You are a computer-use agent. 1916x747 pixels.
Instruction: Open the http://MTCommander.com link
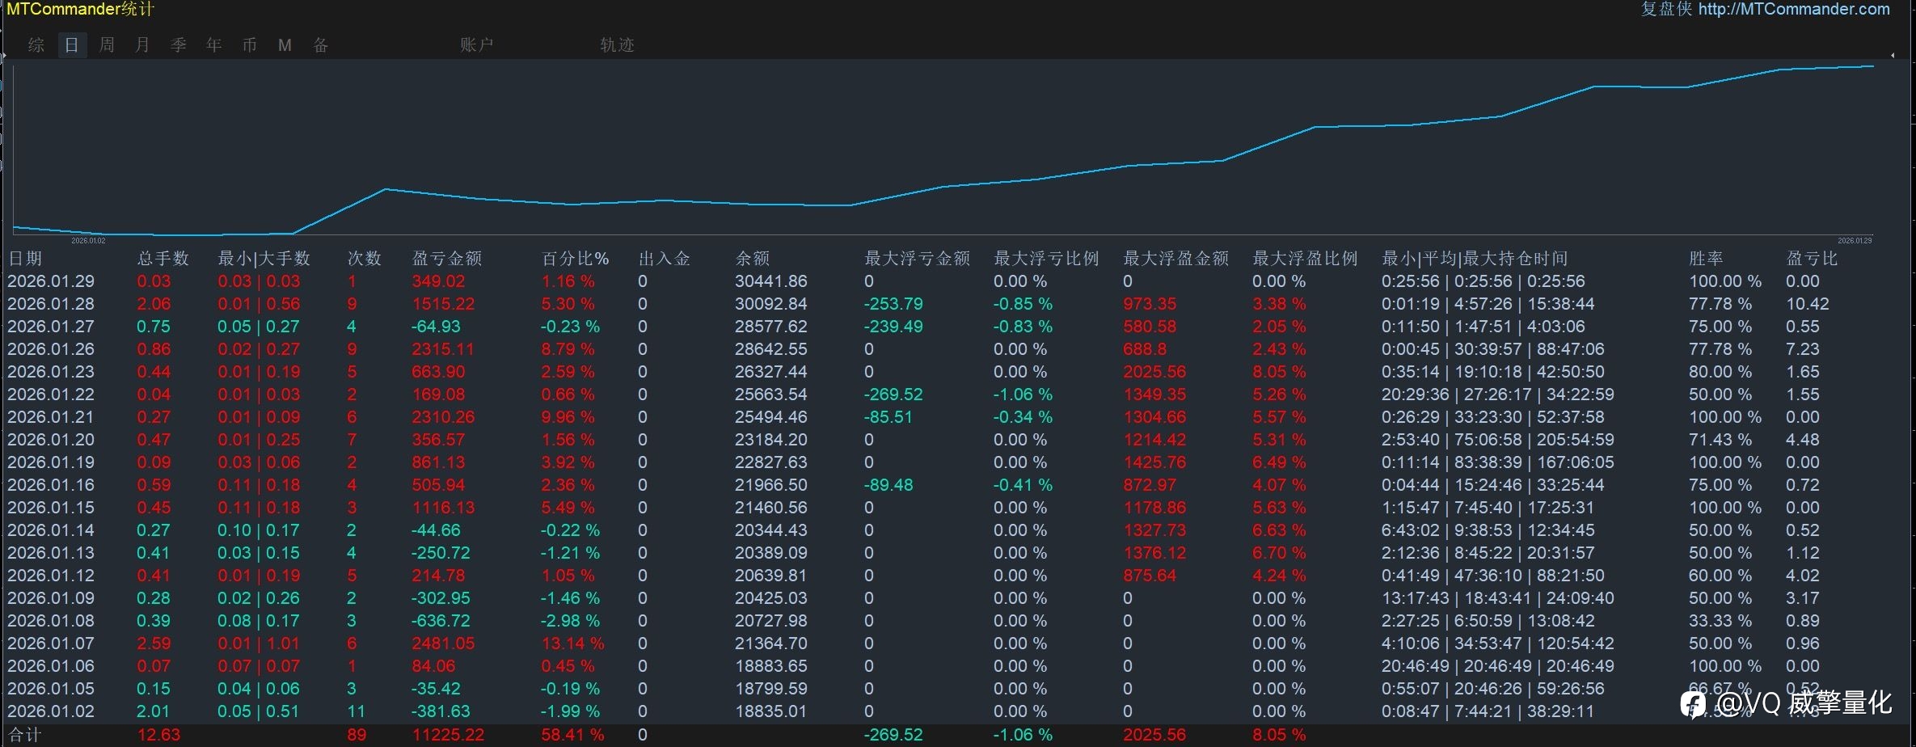click(1794, 10)
